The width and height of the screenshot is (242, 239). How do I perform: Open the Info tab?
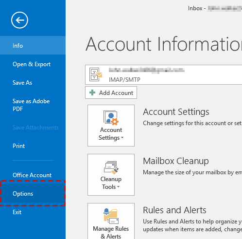click(x=33, y=45)
